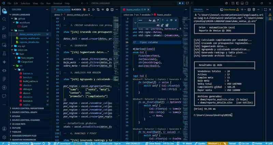The height and width of the screenshot is (145, 273).
Task: Click Find in Selection icon in find widget
Action: point(171,20)
